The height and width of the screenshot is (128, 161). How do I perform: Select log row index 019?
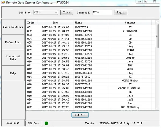pyautogui.click(x=90, y=96)
